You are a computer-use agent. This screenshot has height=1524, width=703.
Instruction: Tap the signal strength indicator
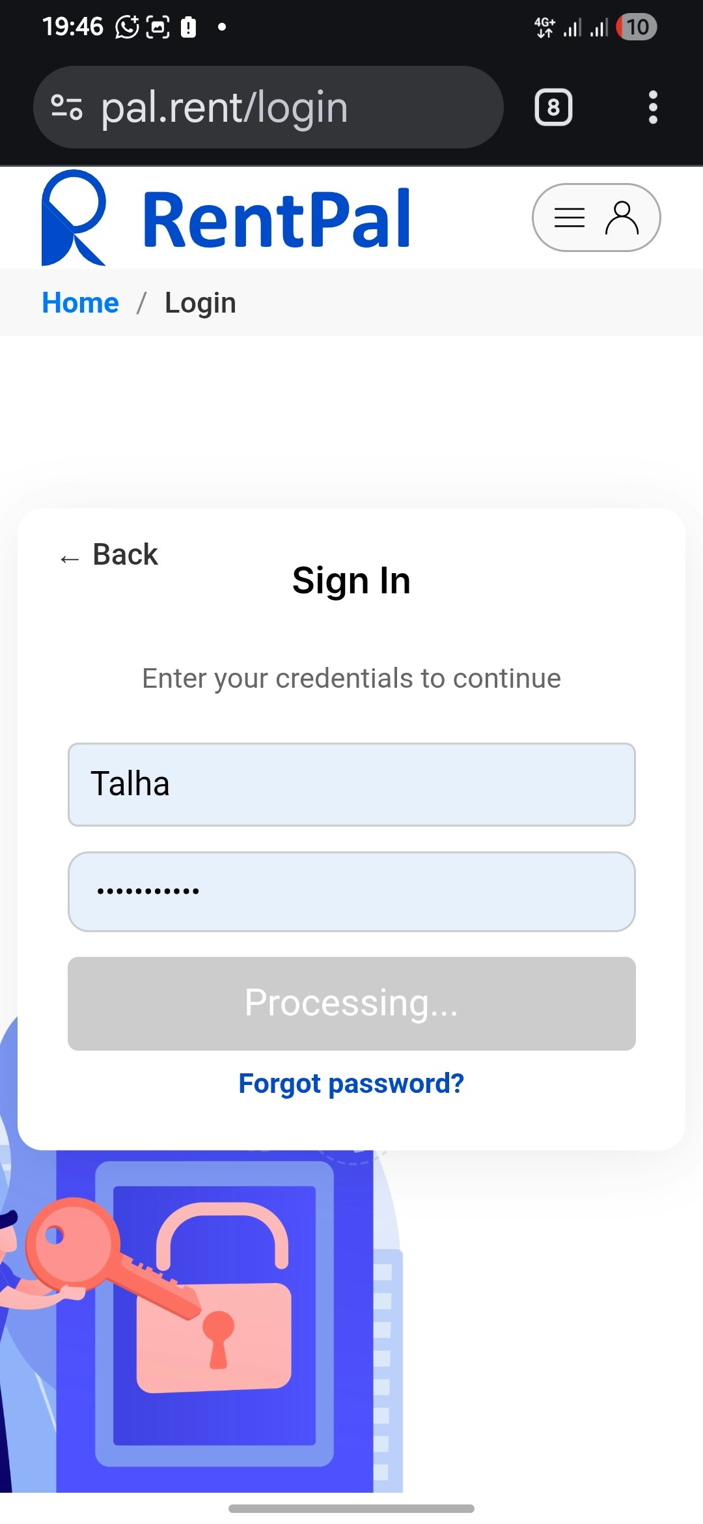572,27
